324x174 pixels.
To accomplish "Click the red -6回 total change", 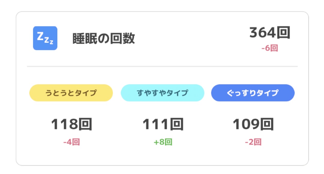I will click(x=269, y=48).
